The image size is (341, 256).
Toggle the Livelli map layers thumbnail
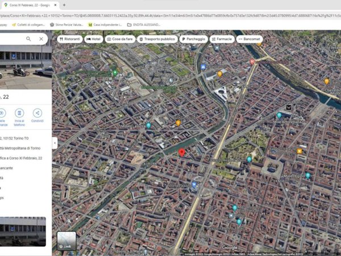(66, 241)
